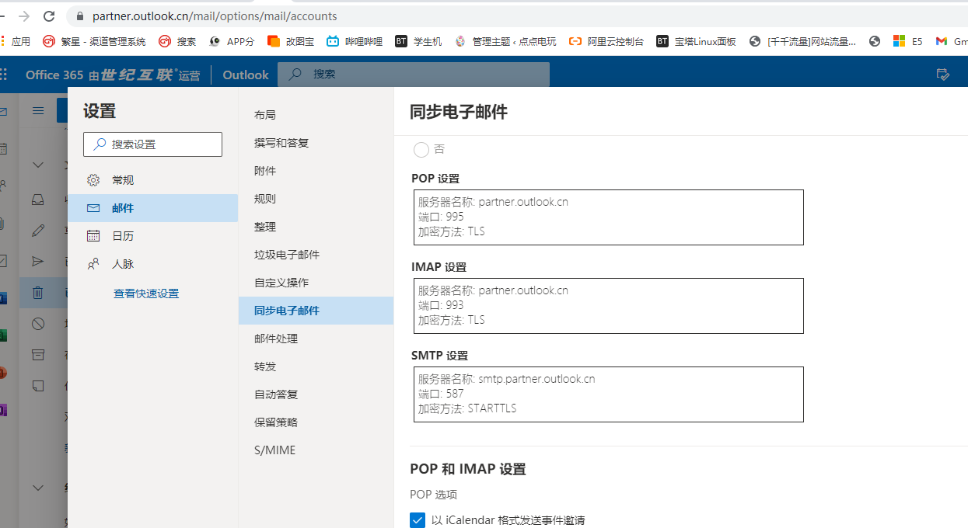Expand the lower folder group chevron
The height and width of the screenshot is (528, 968).
(x=37, y=488)
